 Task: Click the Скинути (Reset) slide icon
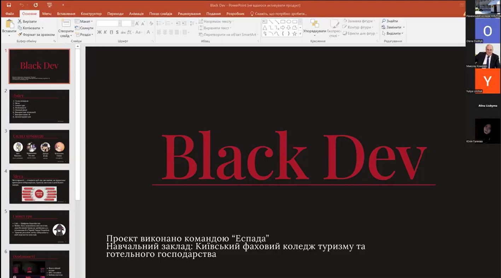click(x=77, y=28)
